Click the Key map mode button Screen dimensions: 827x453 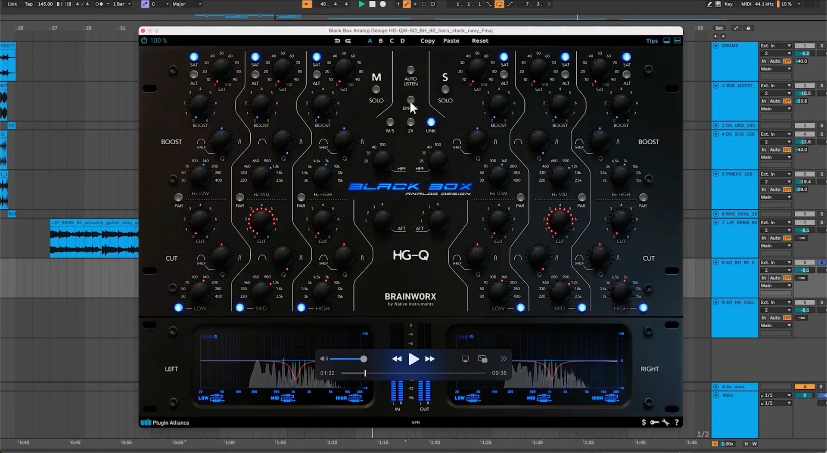click(x=728, y=4)
